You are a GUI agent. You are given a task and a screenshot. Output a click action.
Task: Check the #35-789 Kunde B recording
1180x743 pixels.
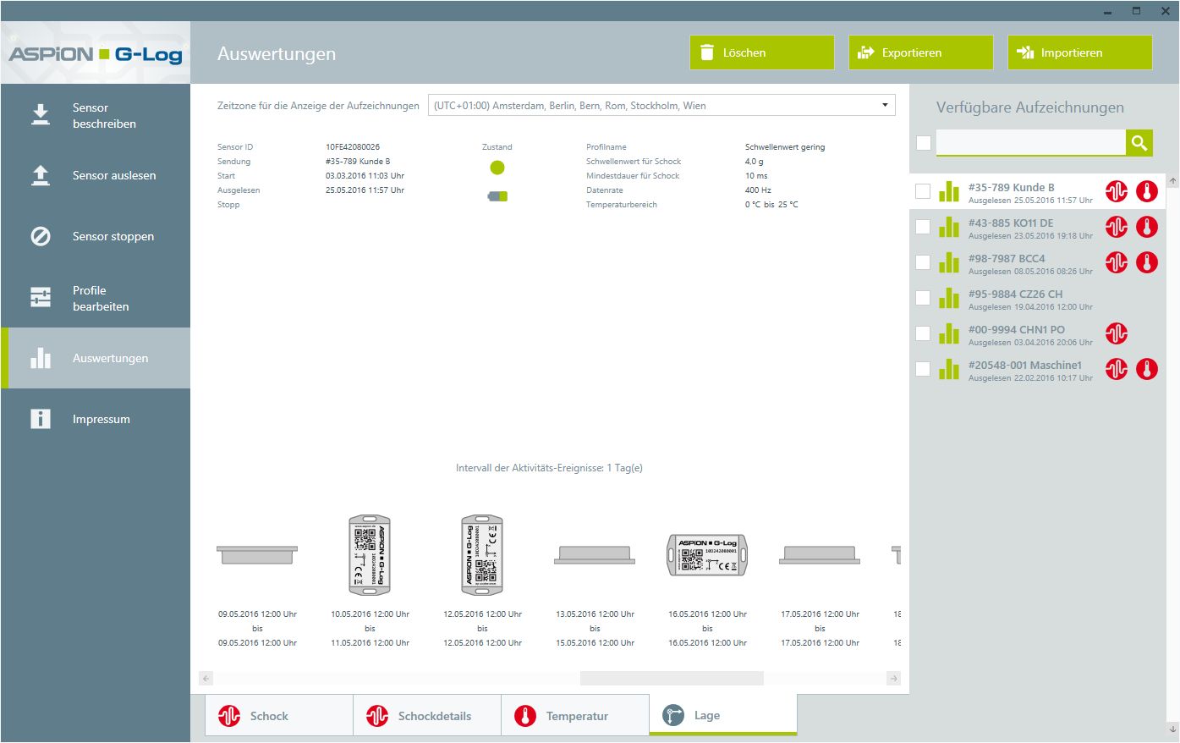click(923, 191)
